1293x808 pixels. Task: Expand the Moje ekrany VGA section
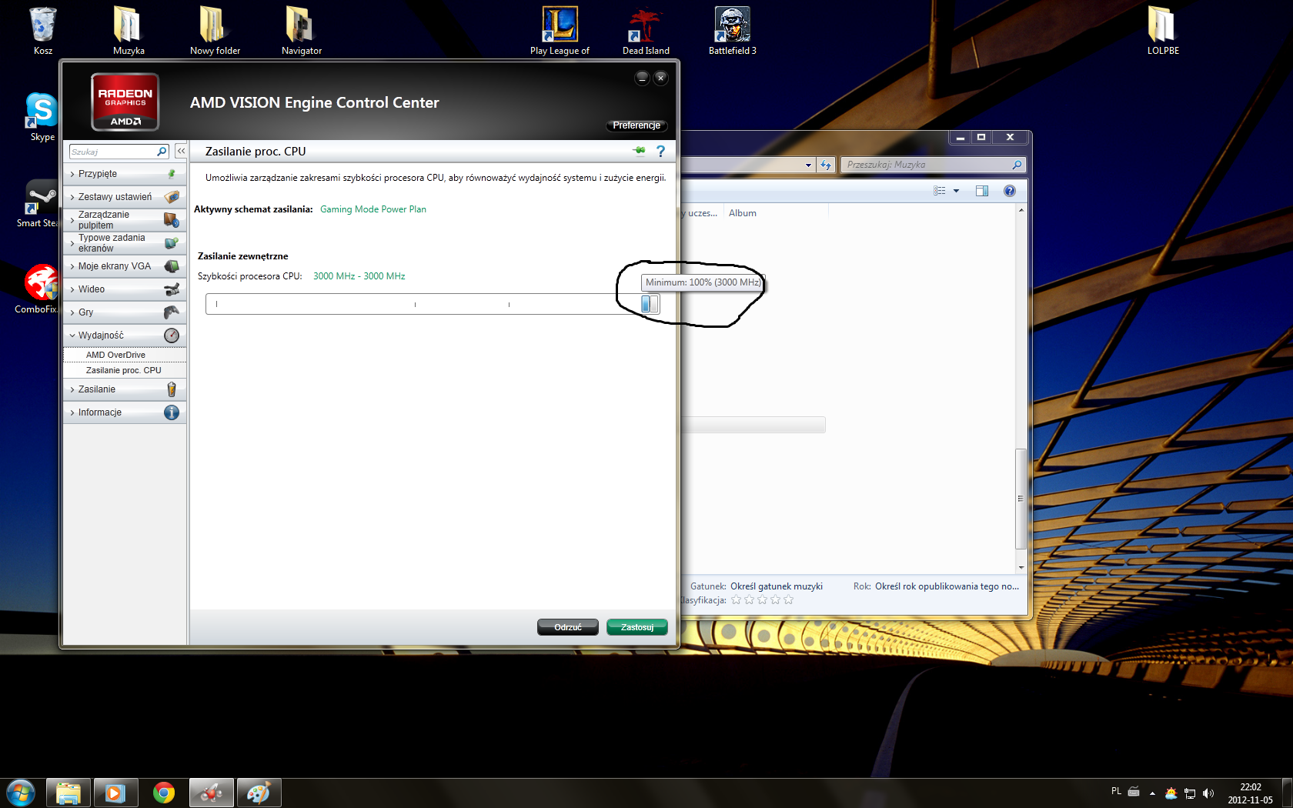[x=125, y=266]
